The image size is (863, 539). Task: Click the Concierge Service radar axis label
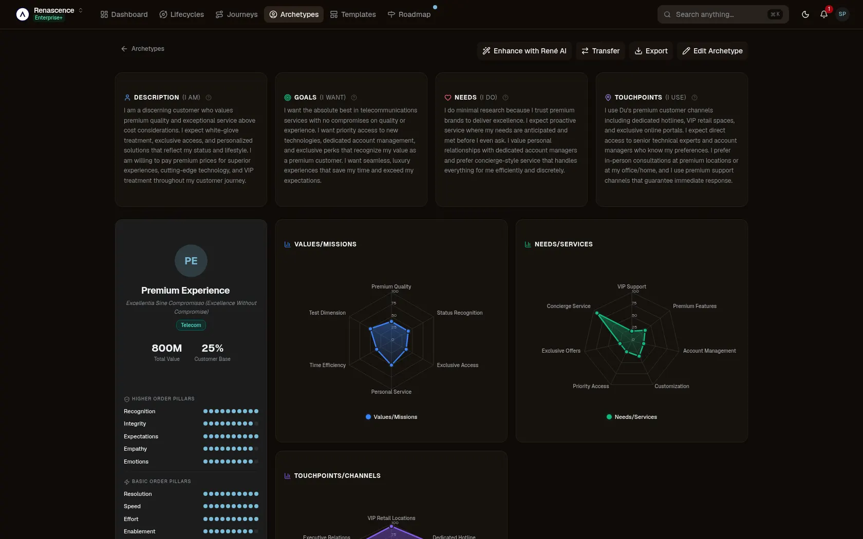click(569, 306)
